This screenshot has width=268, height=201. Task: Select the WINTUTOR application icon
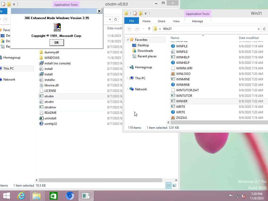[173, 96]
